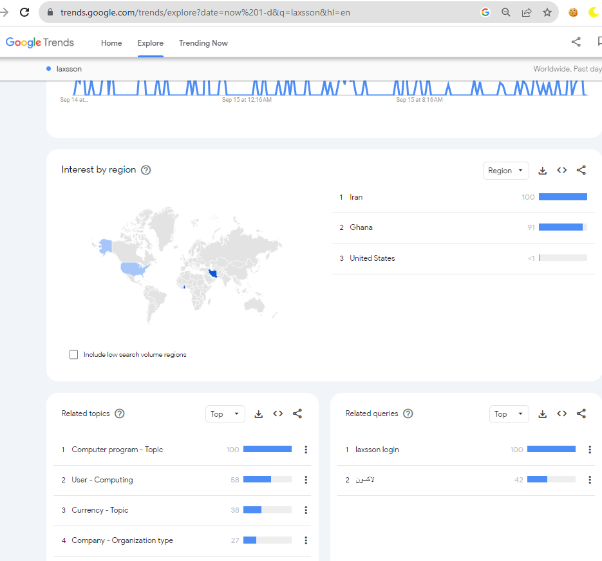This screenshot has width=602, height=561.
Task: Open the Related topics Top dropdown
Action: 225,414
